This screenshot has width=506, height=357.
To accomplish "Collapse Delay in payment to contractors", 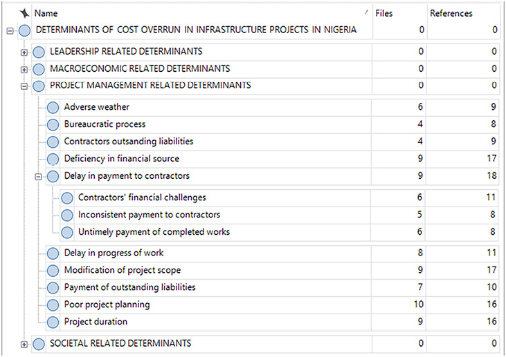I will coord(39,176).
